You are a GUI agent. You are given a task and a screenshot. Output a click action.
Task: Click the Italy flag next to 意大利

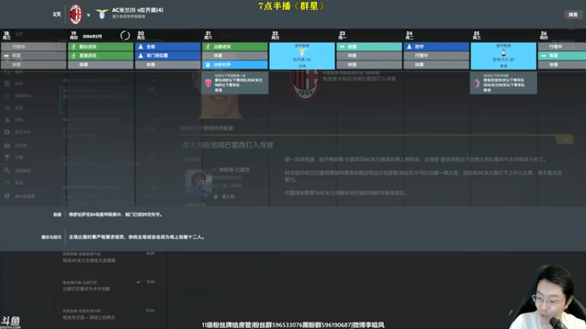[215, 196]
